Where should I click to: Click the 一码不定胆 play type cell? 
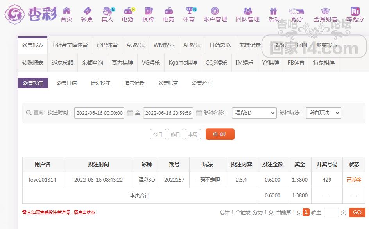point(208,180)
